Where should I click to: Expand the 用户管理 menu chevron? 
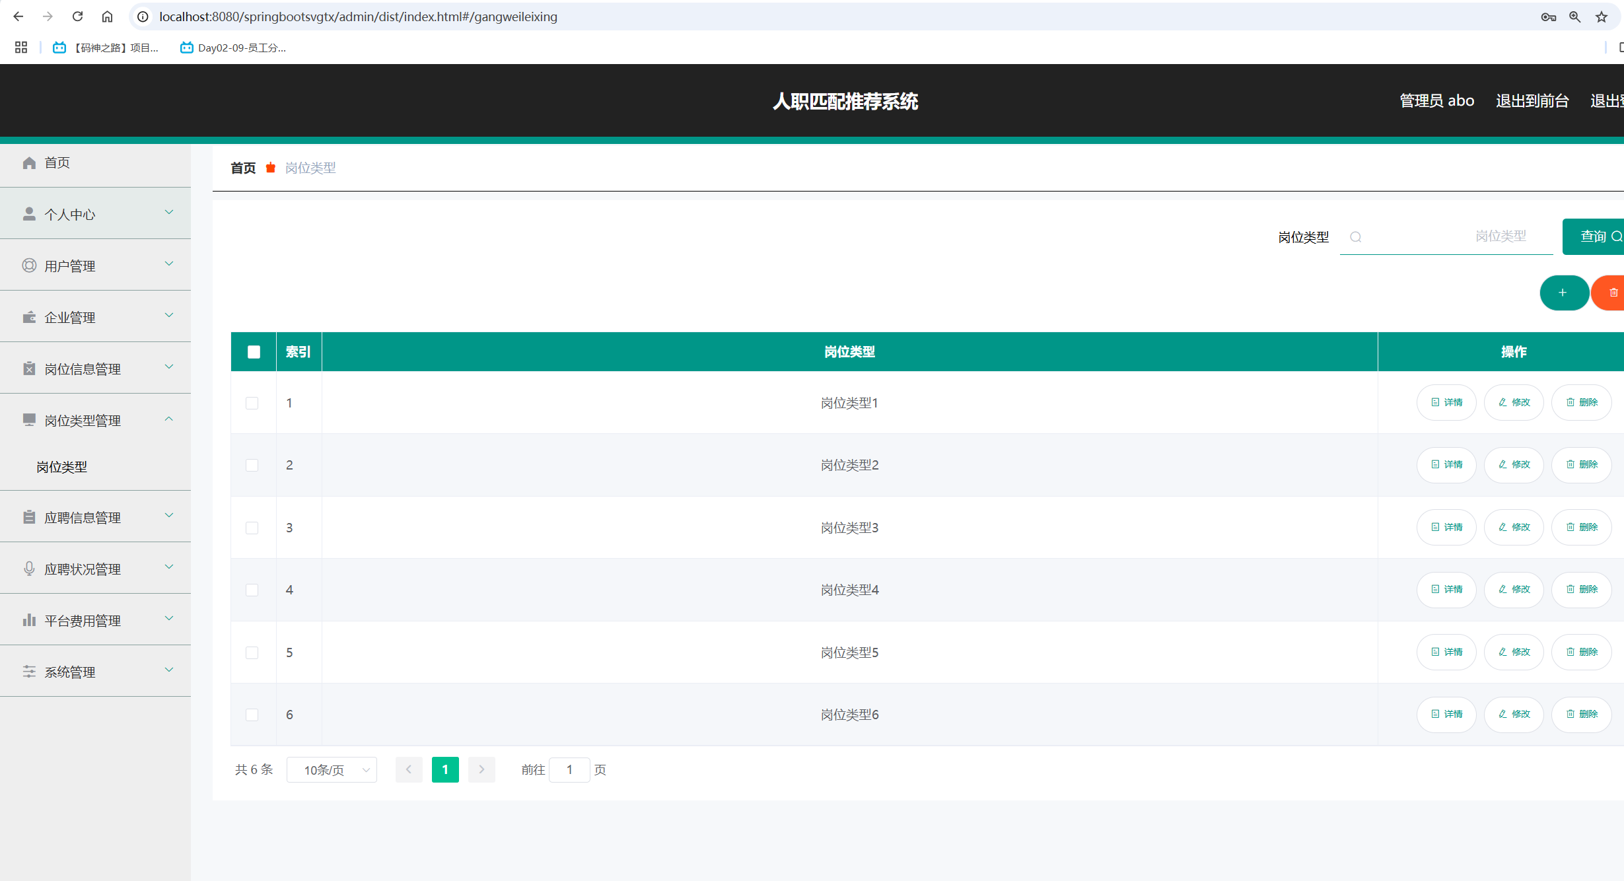pos(169,264)
